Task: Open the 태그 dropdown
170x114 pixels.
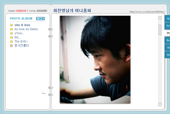Action: pyautogui.click(x=40, y=19)
